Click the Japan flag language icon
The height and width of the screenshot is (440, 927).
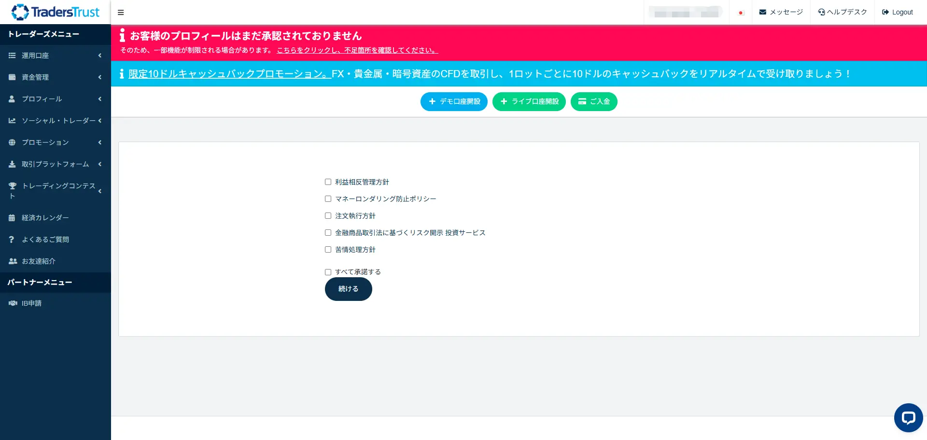pos(741,13)
